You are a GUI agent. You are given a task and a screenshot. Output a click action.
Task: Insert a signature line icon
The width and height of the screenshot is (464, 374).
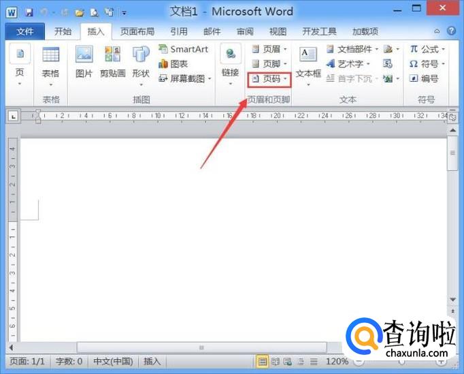pyautogui.click(x=391, y=49)
